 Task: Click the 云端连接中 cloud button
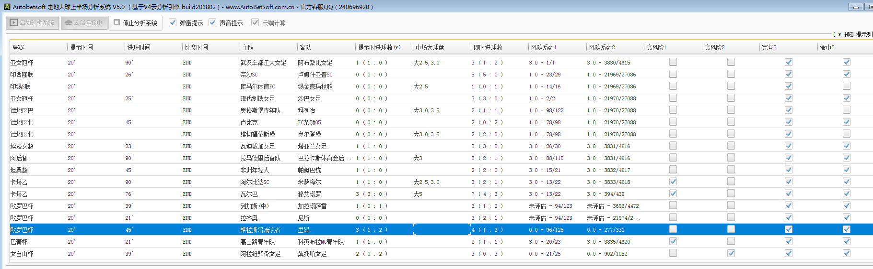(84, 22)
